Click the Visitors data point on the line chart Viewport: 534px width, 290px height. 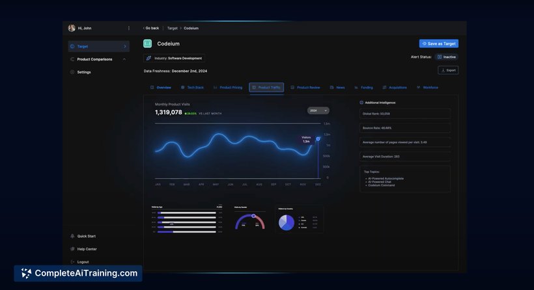pyautogui.click(x=318, y=138)
